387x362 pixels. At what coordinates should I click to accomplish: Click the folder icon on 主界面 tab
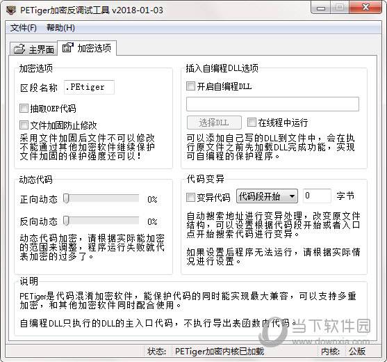[19, 49]
